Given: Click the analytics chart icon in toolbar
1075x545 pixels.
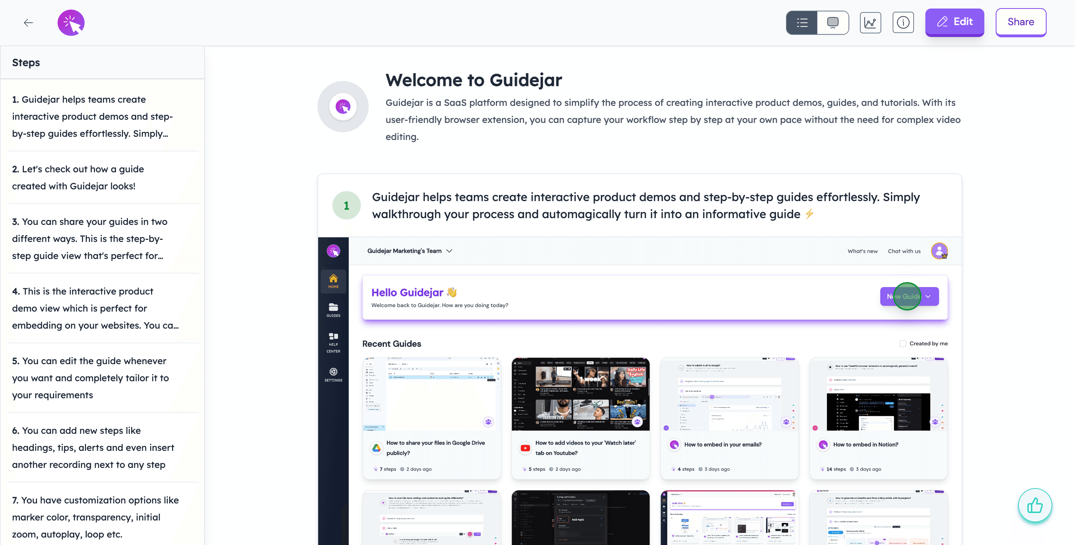Looking at the screenshot, I should 871,22.
